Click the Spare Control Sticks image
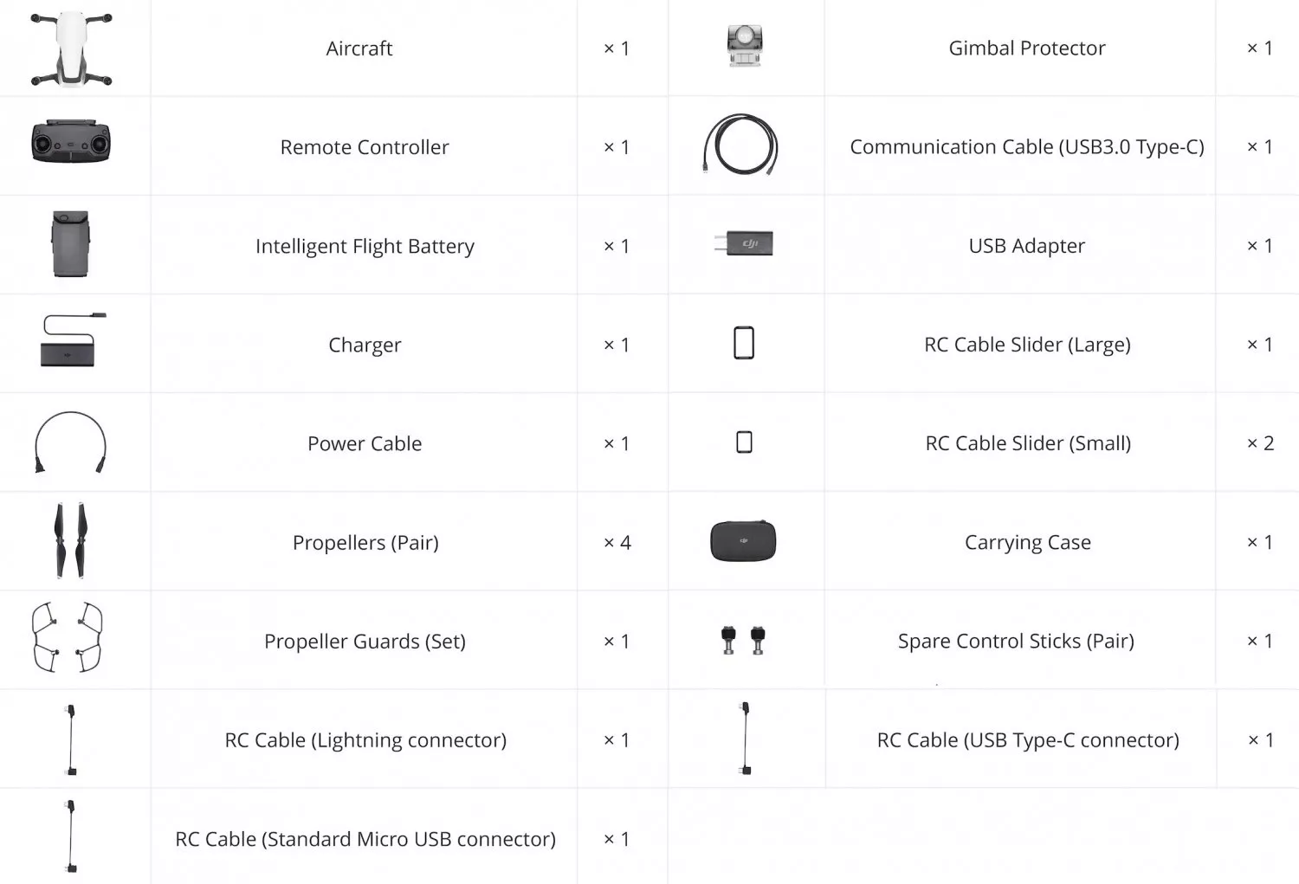1299x884 pixels. coord(743,640)
